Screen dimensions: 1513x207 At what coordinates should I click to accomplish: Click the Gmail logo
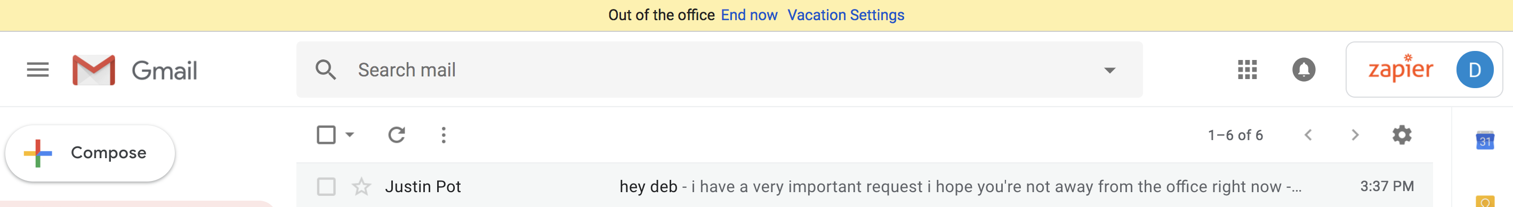coord(134,70)
